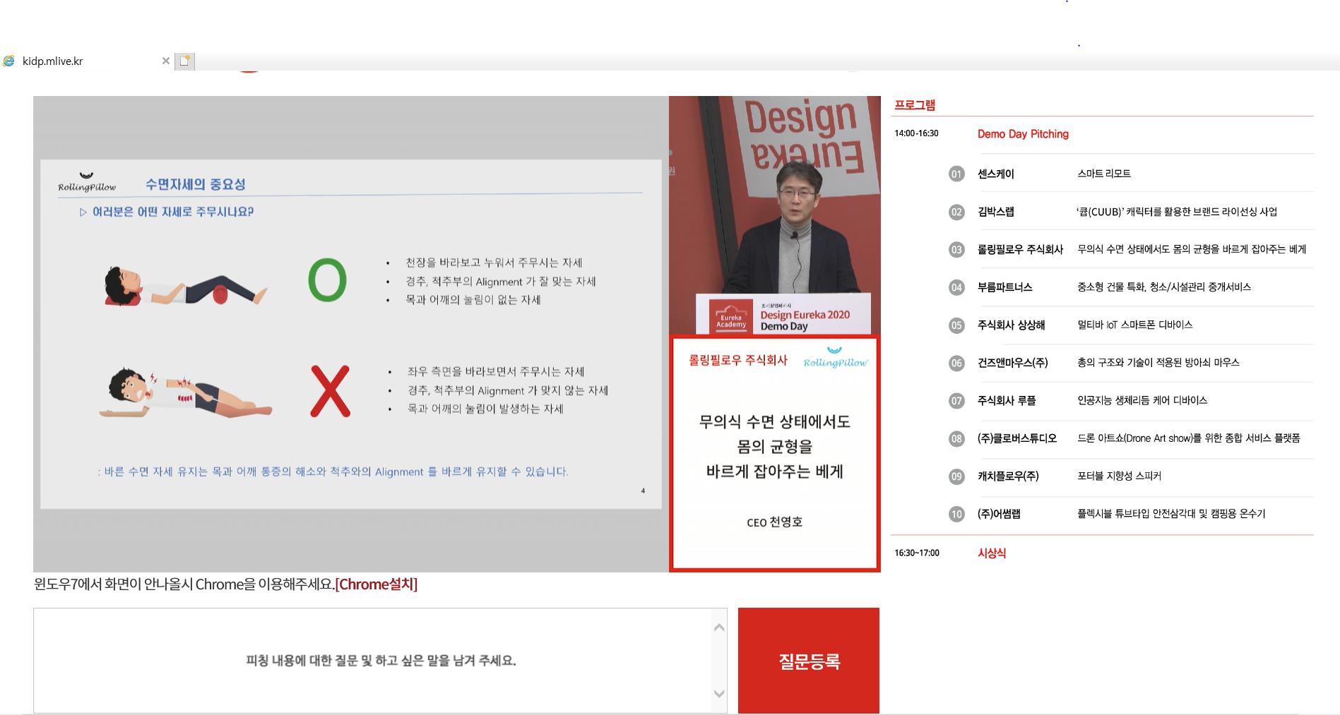Click the 인공지능 생체리듬 케어 디바이스 description
1340x715 pixels.
click(x=1142, y=400)
